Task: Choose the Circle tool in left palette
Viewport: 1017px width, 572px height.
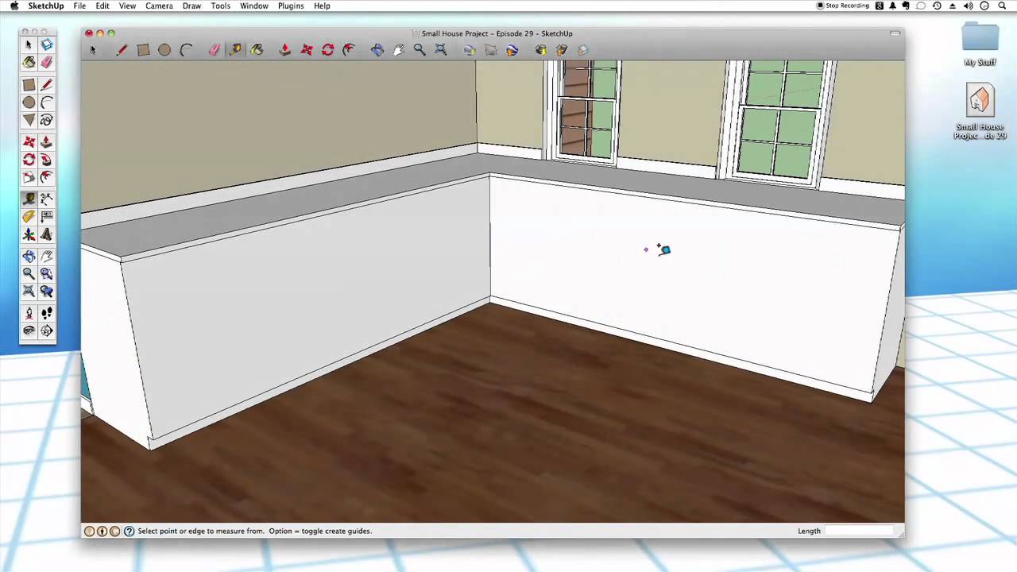Action: pos(29,102)
